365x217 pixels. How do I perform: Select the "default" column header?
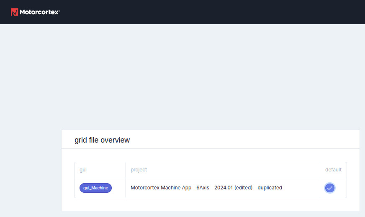pyautogui.click(x=333, y=170)
